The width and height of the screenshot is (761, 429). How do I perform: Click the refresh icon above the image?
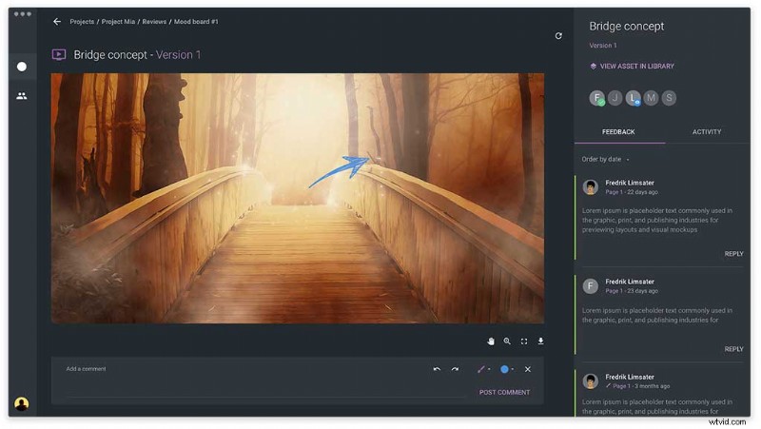[x=558, y=36]
